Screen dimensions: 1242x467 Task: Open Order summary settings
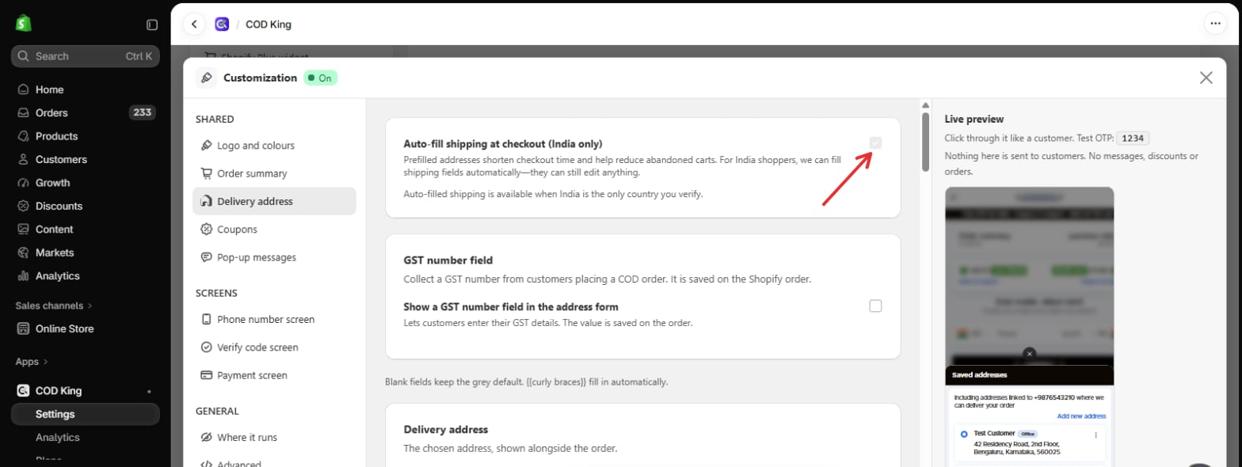(274, 173)
